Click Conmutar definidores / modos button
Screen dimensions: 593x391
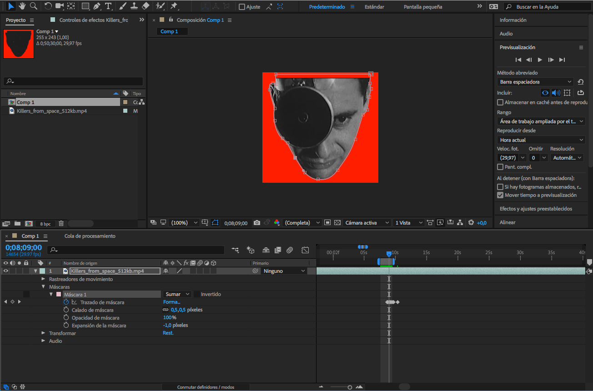point(206,387)
